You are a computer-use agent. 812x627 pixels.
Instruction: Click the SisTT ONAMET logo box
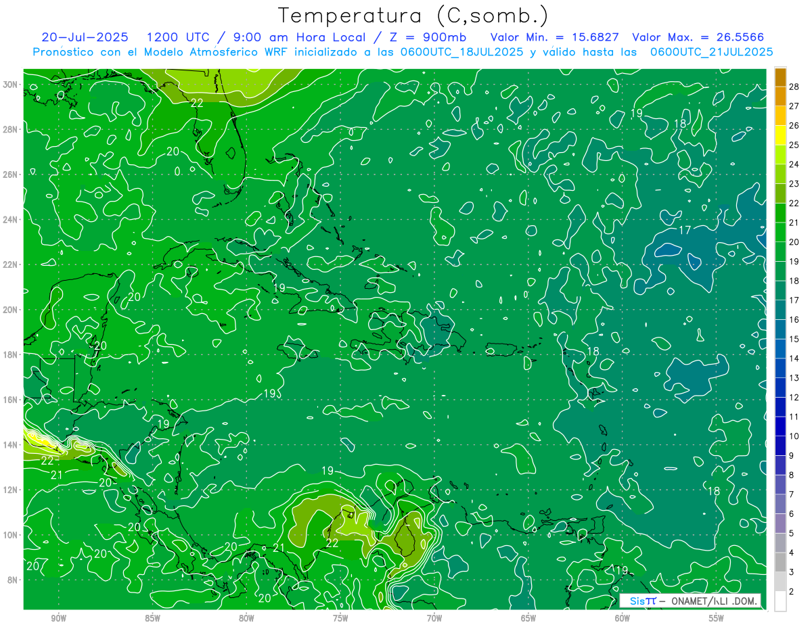691,601
